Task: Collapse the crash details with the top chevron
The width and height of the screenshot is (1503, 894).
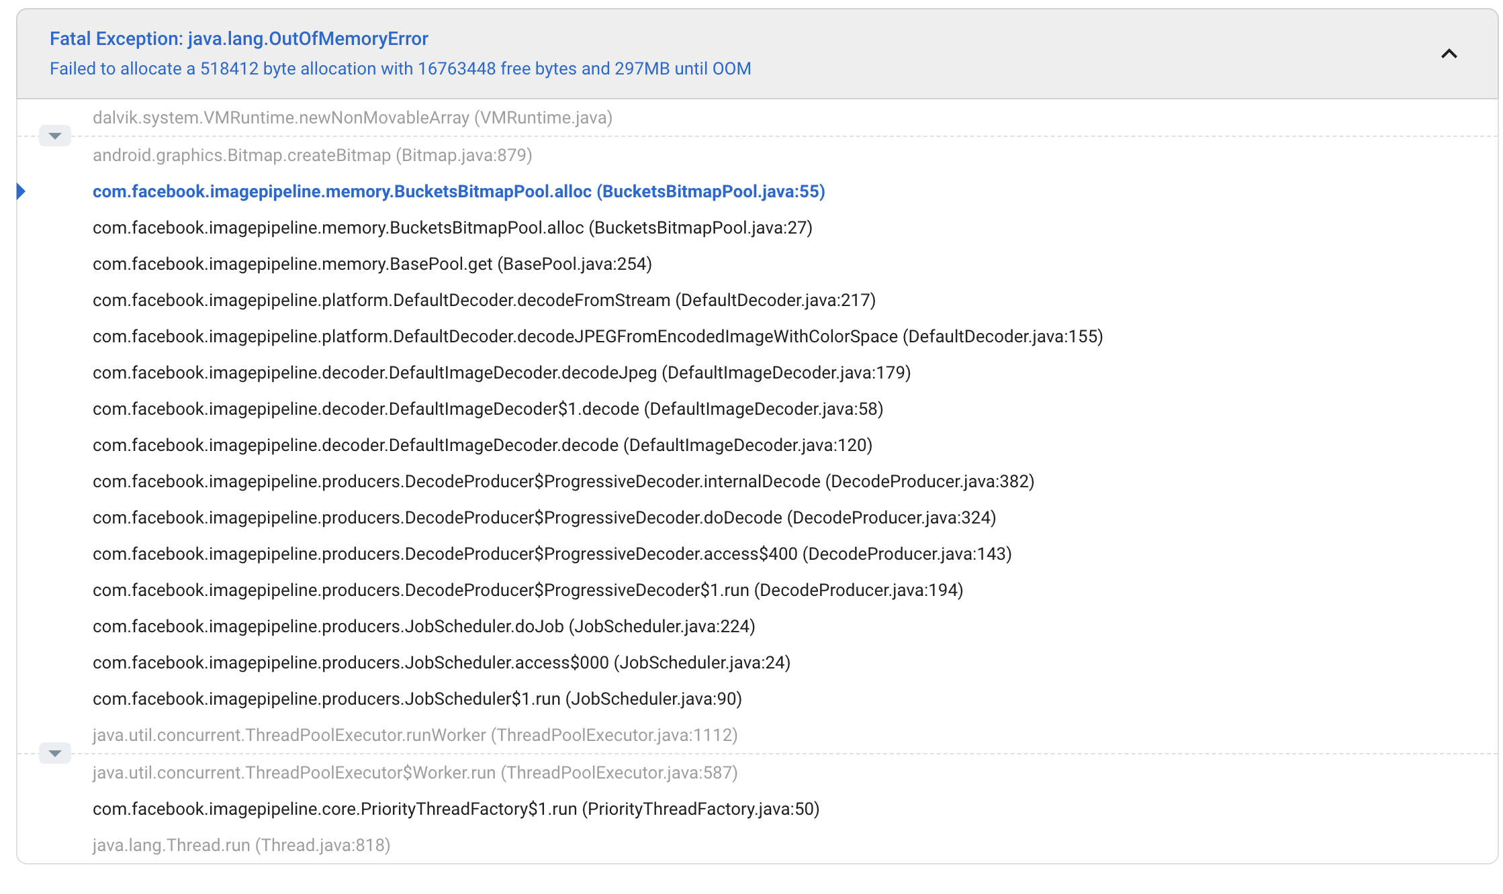Action: (x=1449, y=54)
